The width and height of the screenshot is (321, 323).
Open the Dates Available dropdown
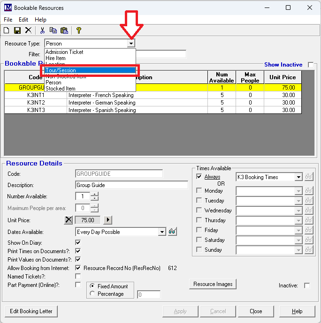pyautogui.click(x=162, y=232)
